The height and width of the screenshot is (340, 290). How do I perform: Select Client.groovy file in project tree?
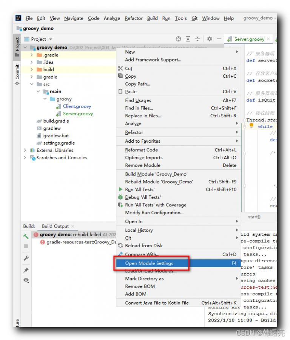point(77,106)
